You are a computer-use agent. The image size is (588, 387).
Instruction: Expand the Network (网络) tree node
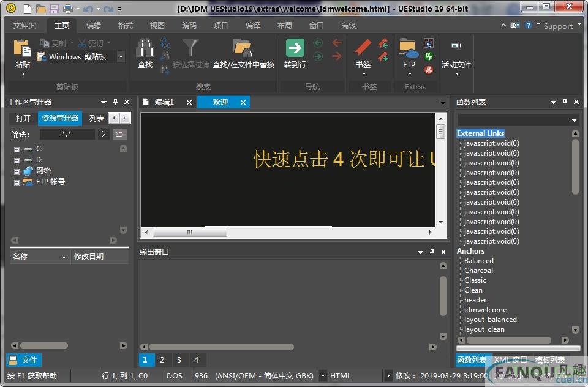click(17, 171)
